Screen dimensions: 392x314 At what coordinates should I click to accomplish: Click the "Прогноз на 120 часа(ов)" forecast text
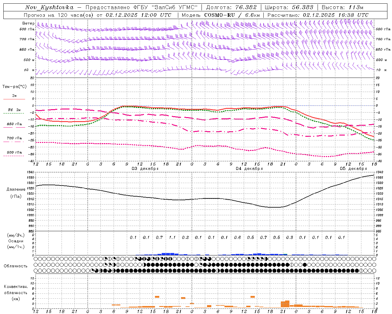coord(58,15)
